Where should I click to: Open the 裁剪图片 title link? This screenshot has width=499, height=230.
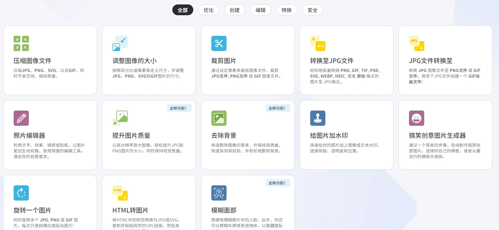pos(224,61)
